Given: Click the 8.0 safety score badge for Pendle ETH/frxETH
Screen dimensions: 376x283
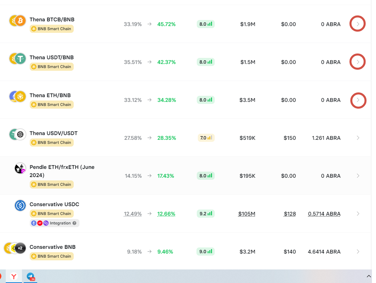Looking at the screenshot, I should (206, 176).
